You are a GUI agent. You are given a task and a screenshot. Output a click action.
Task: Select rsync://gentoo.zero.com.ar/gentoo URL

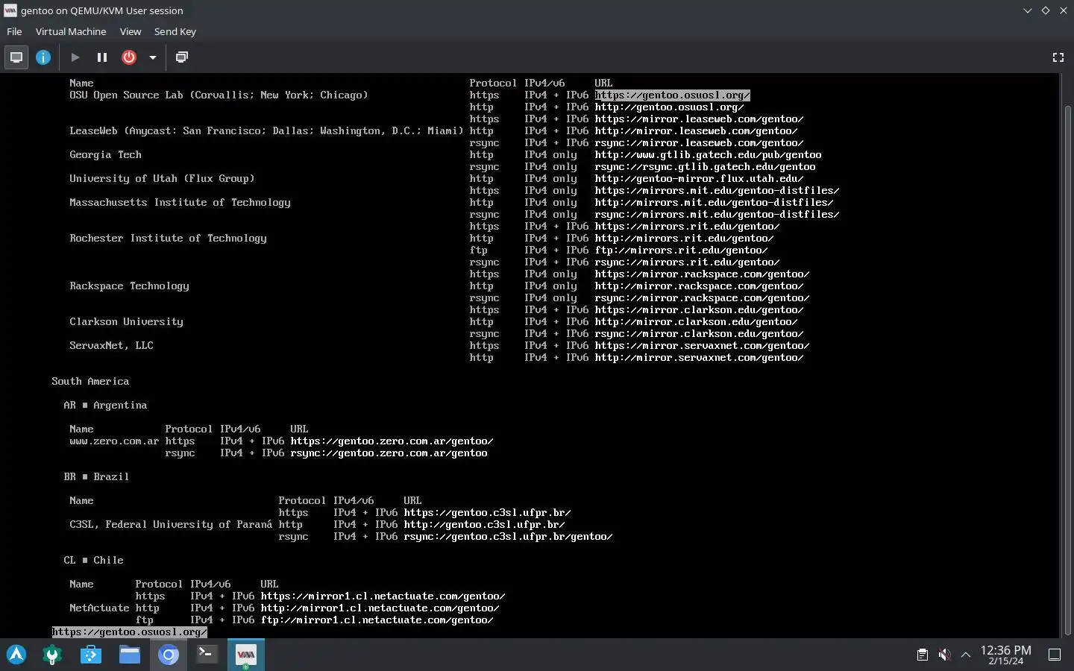click(389, 453)
